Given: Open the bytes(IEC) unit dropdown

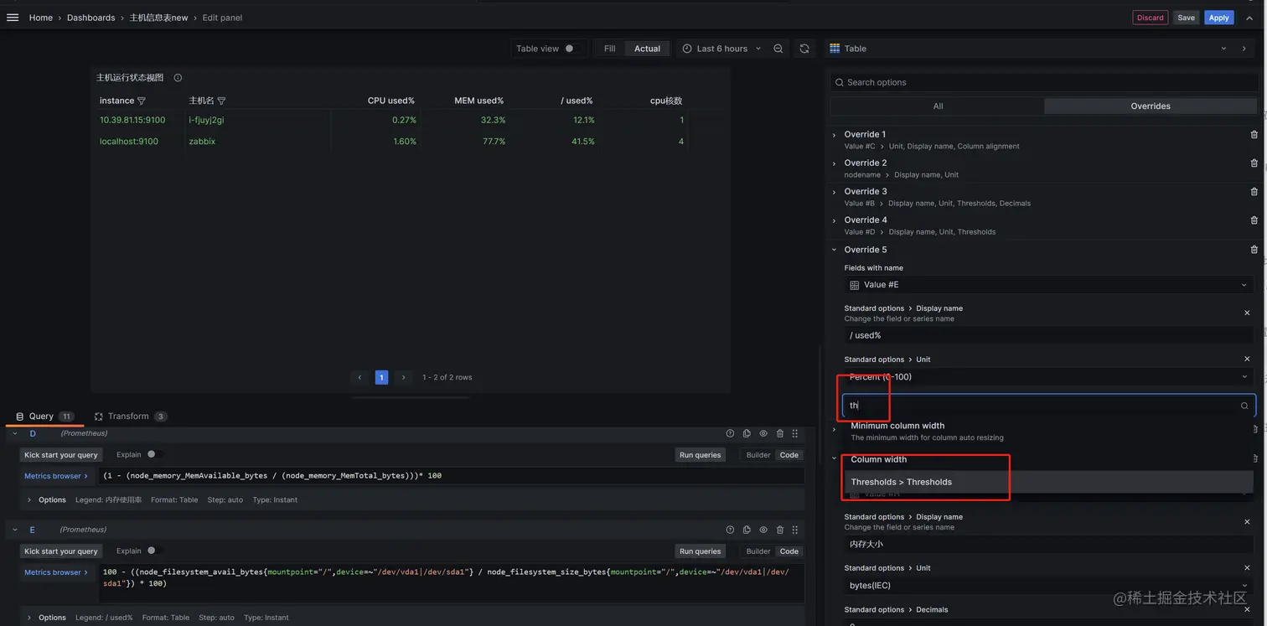Looking at the screenshot, I should tap(1048, 586).
